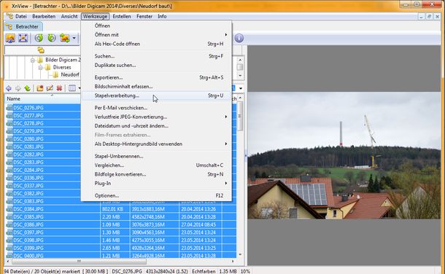The image size is (445, 274).
Task: Open dropdown arrow next to convert icon
Action: coord(74,38)
